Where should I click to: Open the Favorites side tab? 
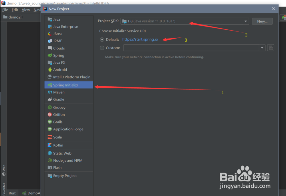pos(4,189)
